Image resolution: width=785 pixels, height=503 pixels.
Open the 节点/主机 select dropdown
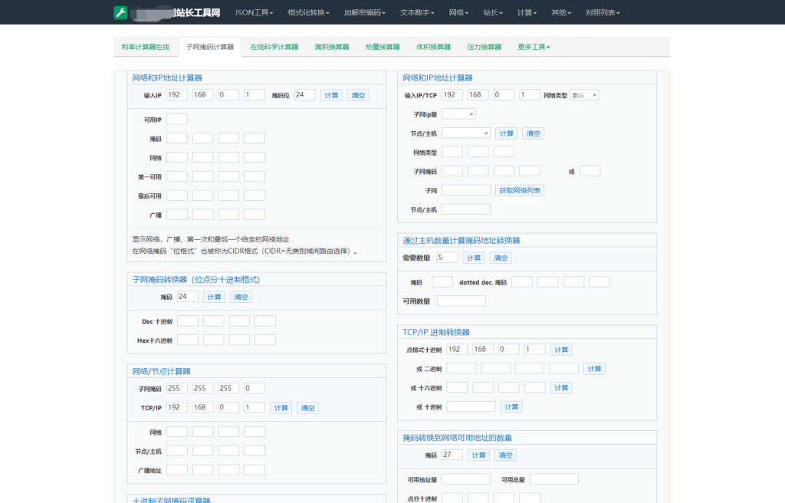465,133
